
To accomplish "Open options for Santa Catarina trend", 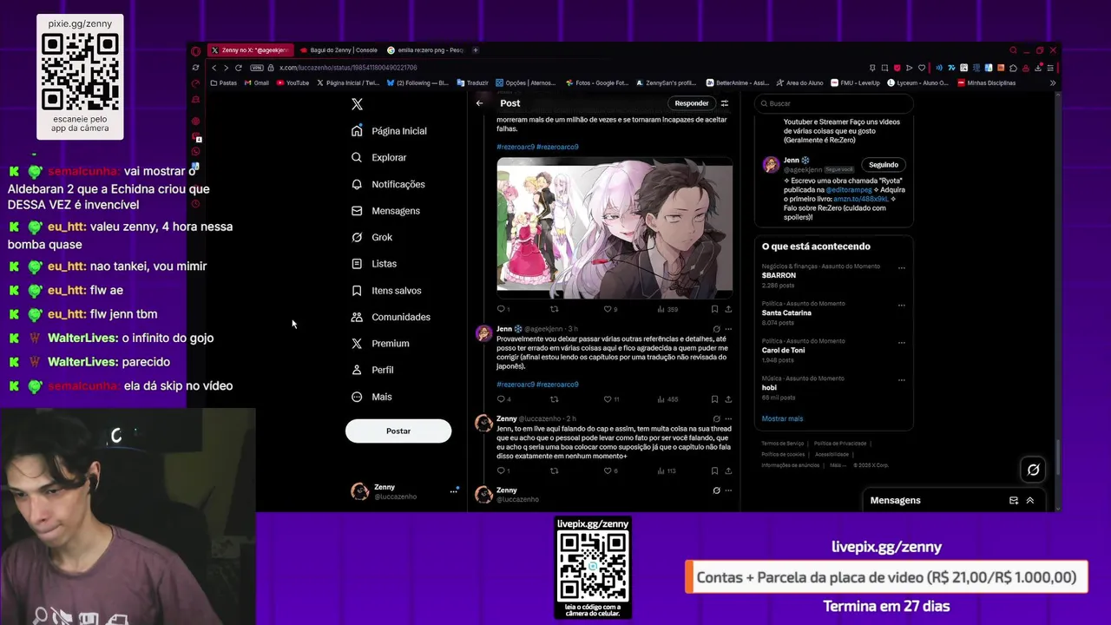I will 901,305.
